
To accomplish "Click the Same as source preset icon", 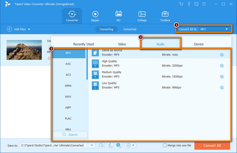I will (x=95, y=53).
